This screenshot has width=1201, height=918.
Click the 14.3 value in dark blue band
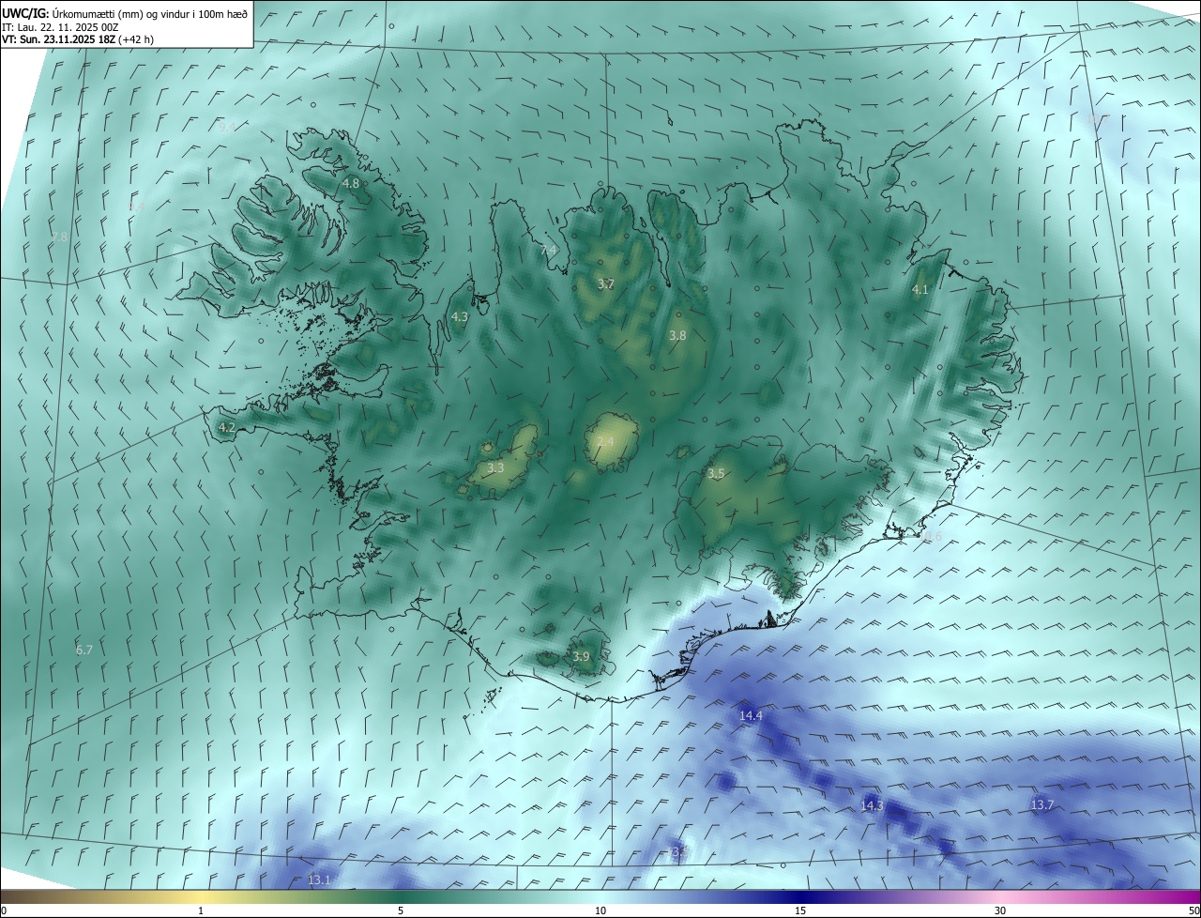click(x=872, y=805)
